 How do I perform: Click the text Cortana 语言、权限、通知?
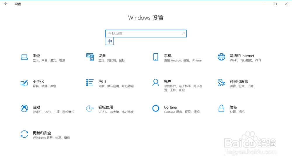pyautogui.click(x=182, y=112)
